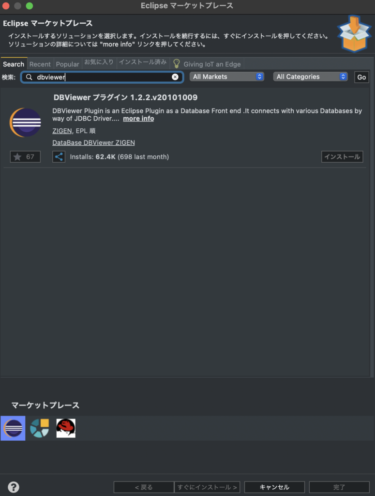Clear the search field with X icon
Screen dimensions: 375x496
pos(175,77)
